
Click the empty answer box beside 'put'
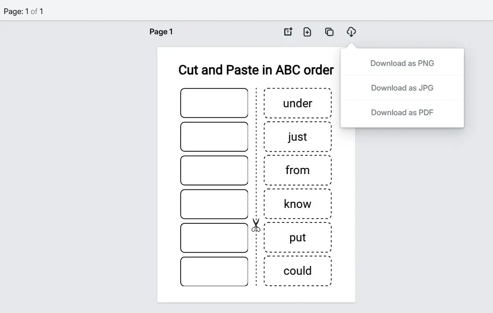214,238
